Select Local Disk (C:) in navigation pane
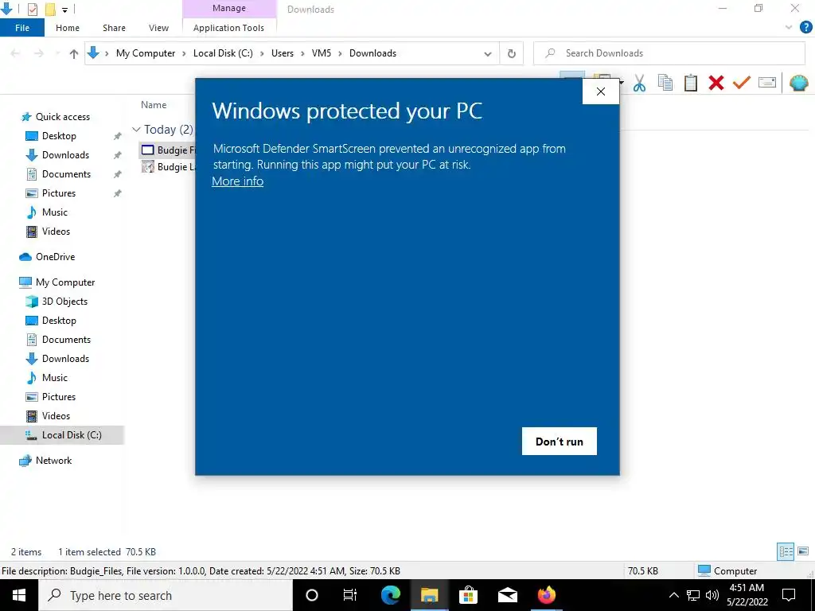Image resolution: width=815 pixels, height=611 pixels. click(x=72, y=435)
